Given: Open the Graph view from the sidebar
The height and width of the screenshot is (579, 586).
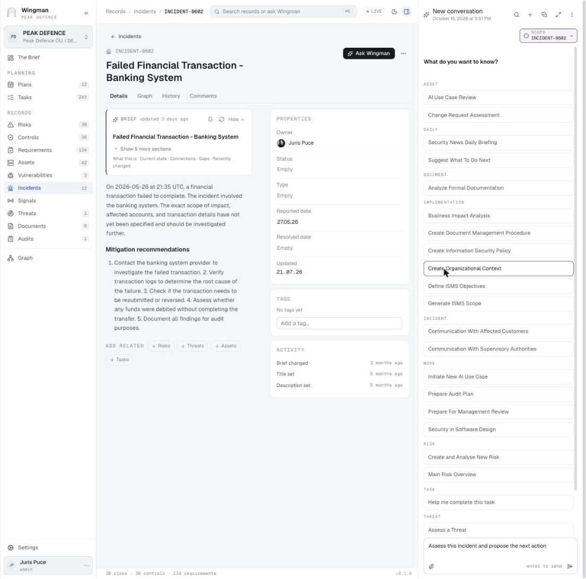Looking at the screenshot, I should tap(48, 258).
